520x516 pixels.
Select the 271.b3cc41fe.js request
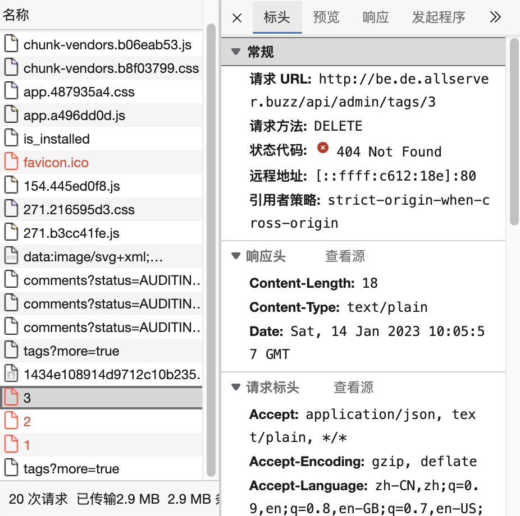click(101, 233)
